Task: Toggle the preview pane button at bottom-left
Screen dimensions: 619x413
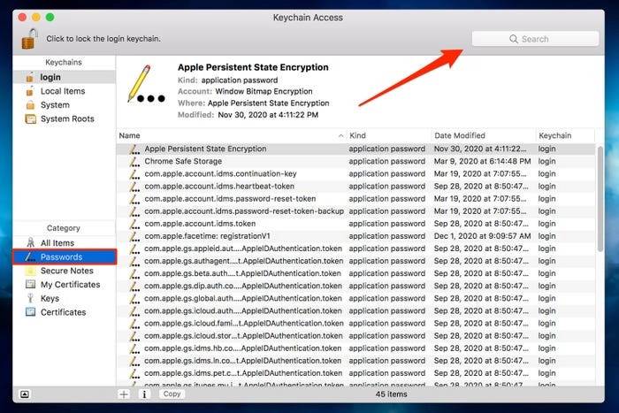Action: click(x=24, y=394)
